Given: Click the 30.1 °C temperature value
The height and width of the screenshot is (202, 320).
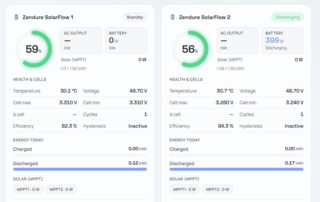Looking at the screenshot, I should 68,91.
